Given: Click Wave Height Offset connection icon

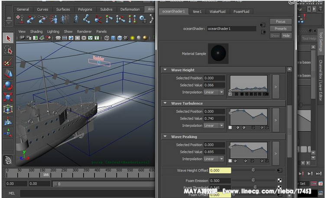Looking at the screenshot, I should pyautogui.click(x=279, y=170).
